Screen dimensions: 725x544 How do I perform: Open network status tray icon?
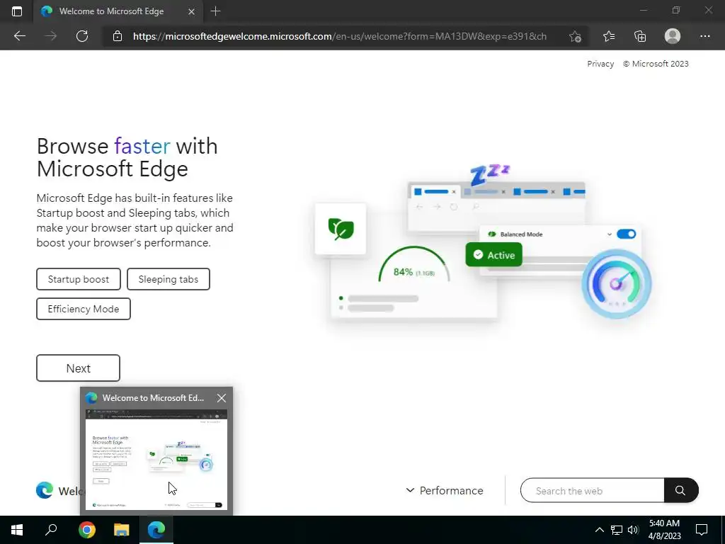[x=616, y=530]
